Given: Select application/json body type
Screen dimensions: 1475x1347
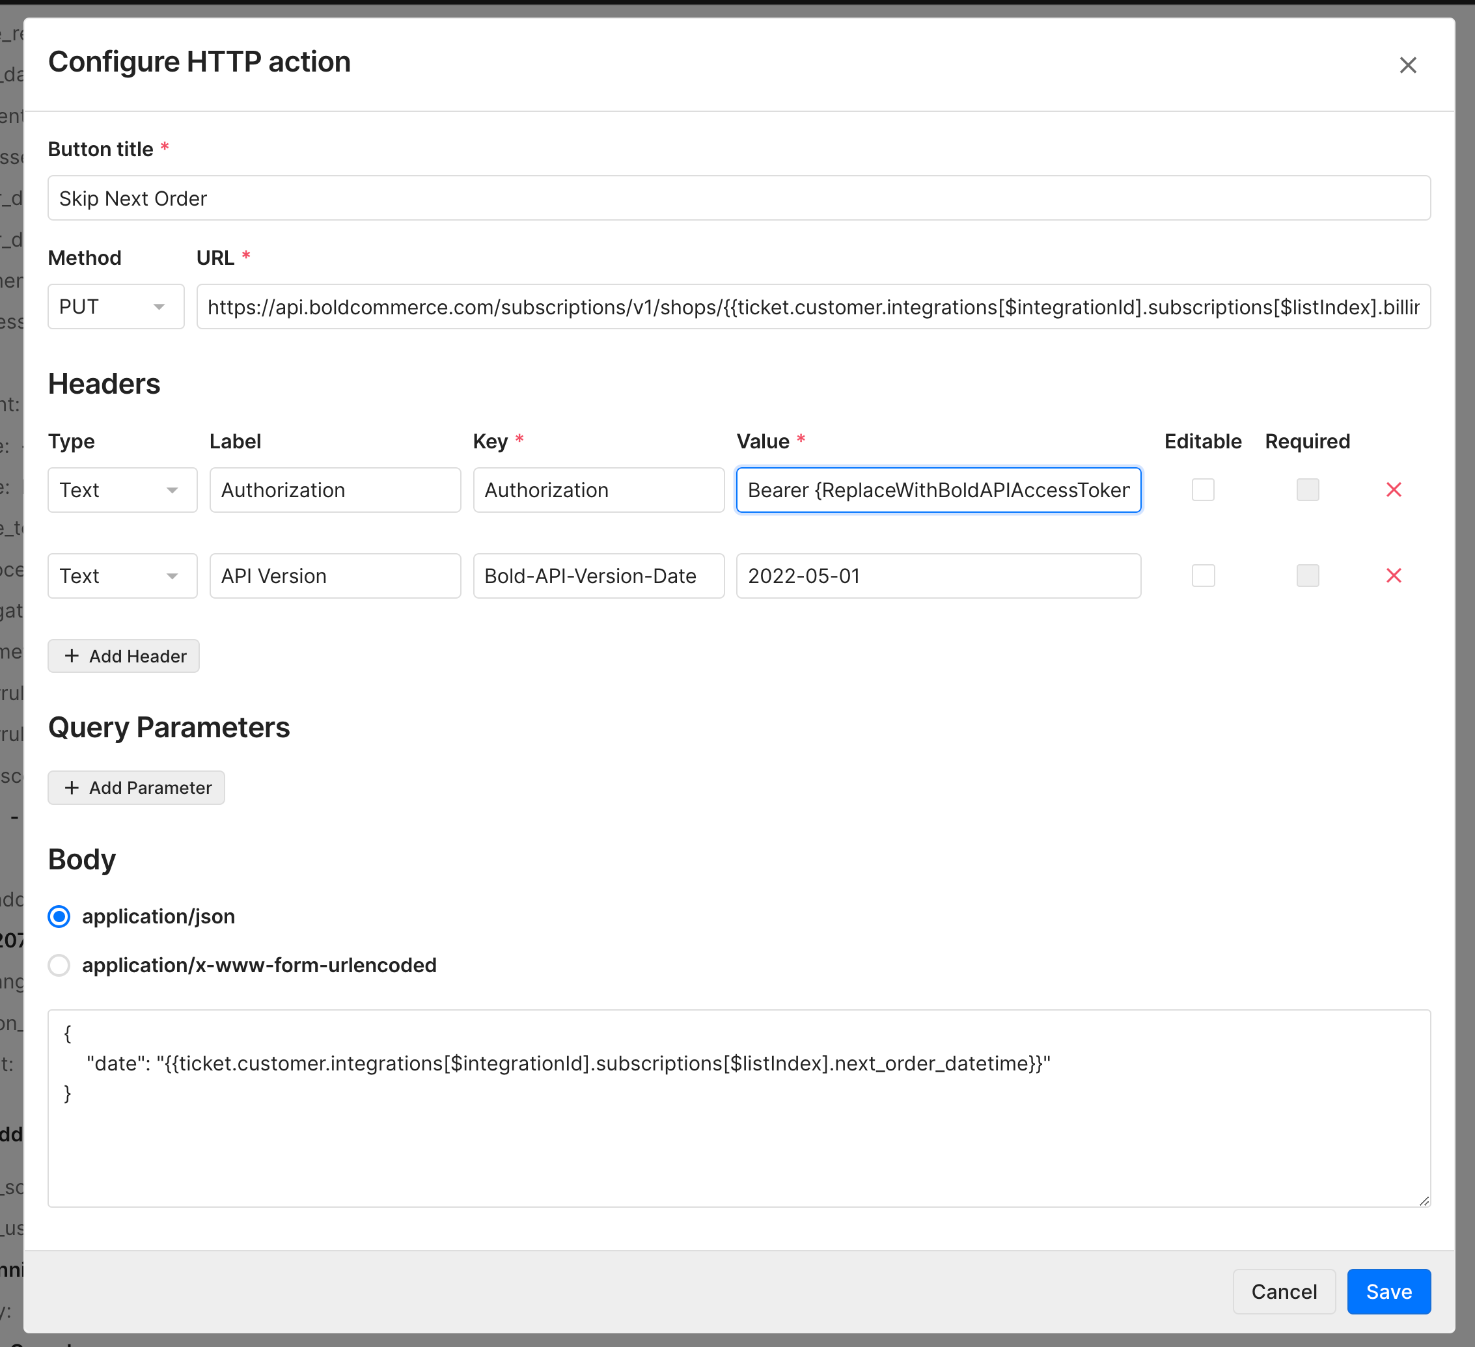Looking at the screenshot, I should tap(59, 916).
